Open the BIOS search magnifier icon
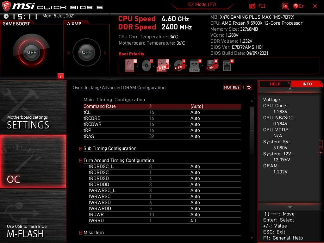Viewport: 324px width, 243px height. pos(285,6)
